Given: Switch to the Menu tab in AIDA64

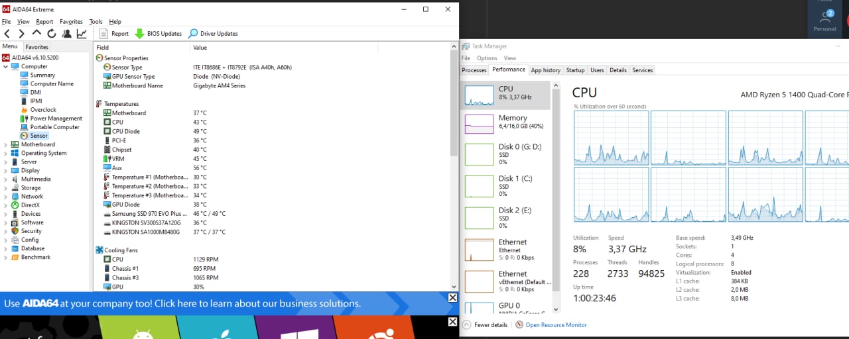Looking at the screenshot, I should (x=11, y=46).
